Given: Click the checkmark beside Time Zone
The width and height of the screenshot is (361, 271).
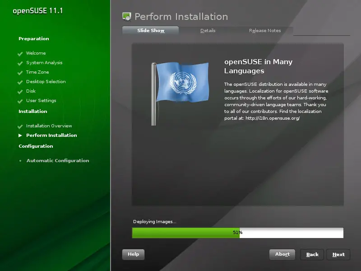Looking at the screenshot, I should click(20, 73).
